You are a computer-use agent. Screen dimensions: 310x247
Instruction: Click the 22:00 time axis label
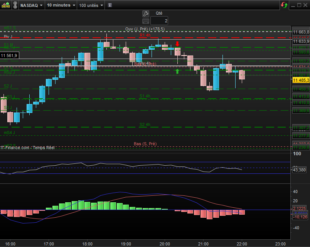242,244
